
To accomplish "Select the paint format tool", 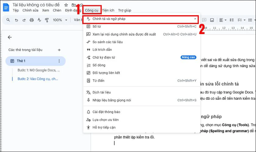I will coord(47,20).
